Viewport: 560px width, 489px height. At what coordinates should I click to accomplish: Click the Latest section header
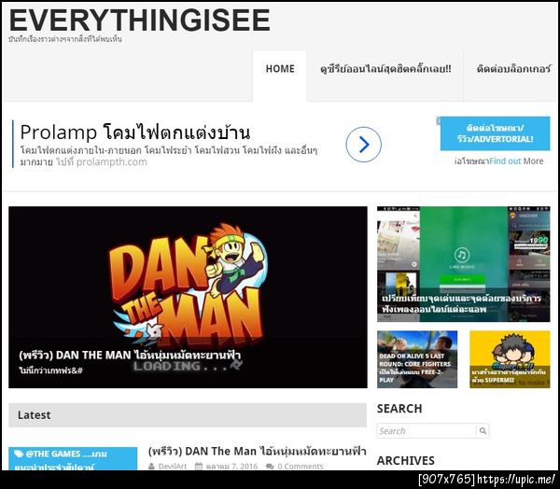click(188, 415)
